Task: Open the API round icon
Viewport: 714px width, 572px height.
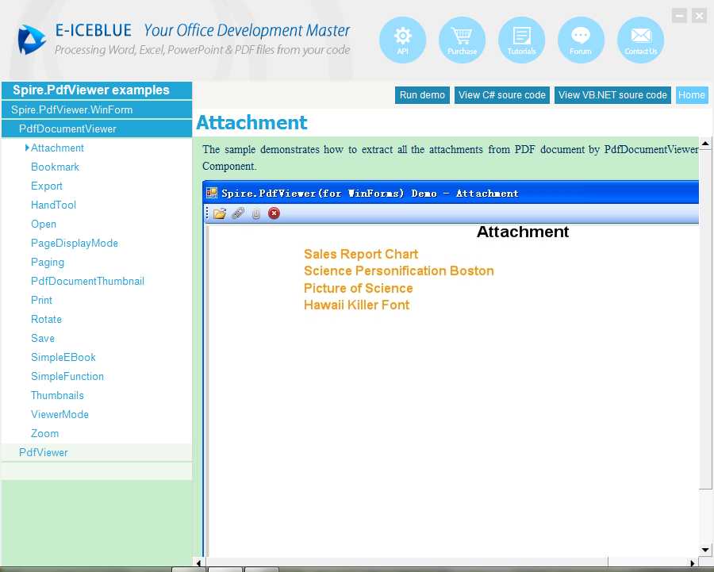Action: 402,40
